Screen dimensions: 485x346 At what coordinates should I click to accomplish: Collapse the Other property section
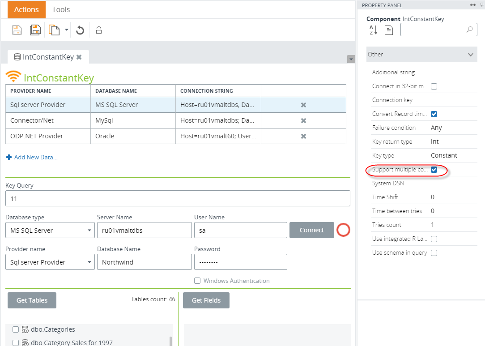tap(470, 54)
